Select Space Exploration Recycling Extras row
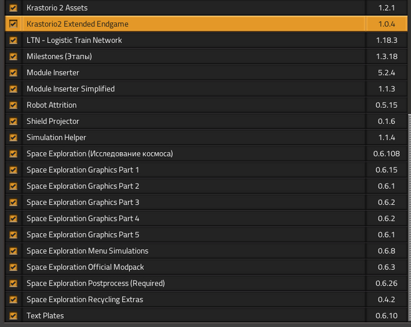The width and height of the screenshot is (411, 327). pyautogui.click(x=85, y=299)
